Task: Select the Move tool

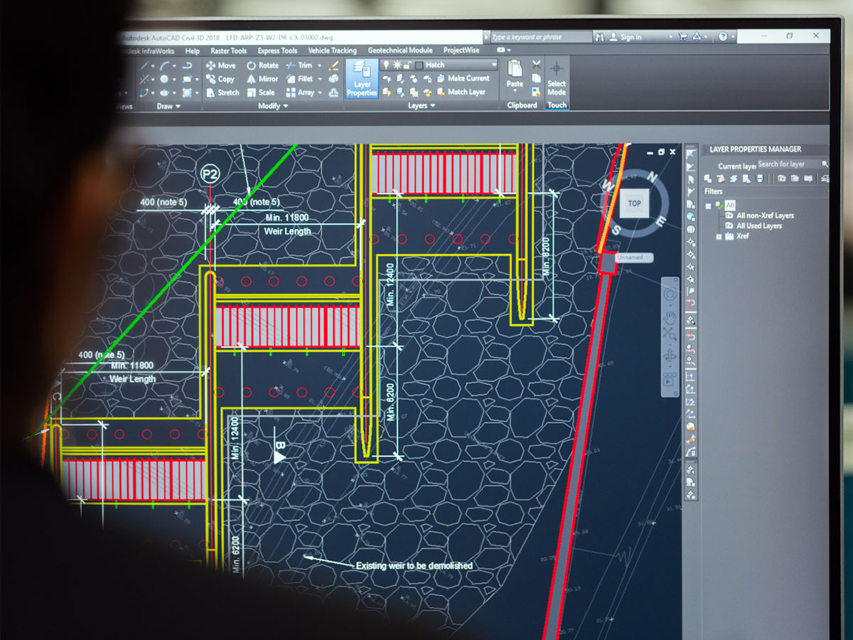Action: 220,65
